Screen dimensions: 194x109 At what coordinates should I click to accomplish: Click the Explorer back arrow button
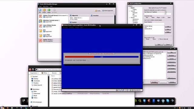[x=30, y=70]
